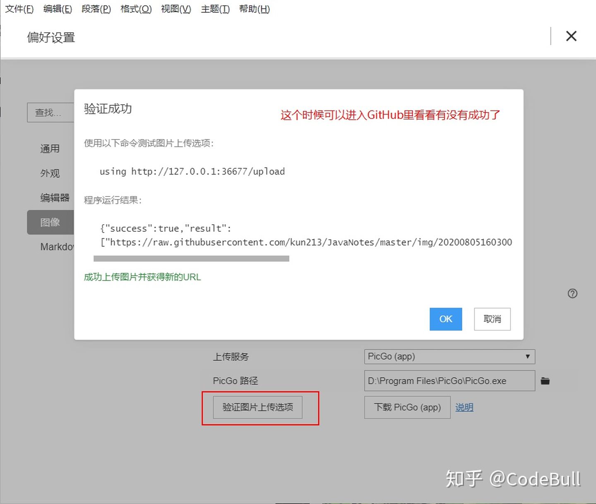Open the 说明 link
The image size is (596, 504).
464,407
